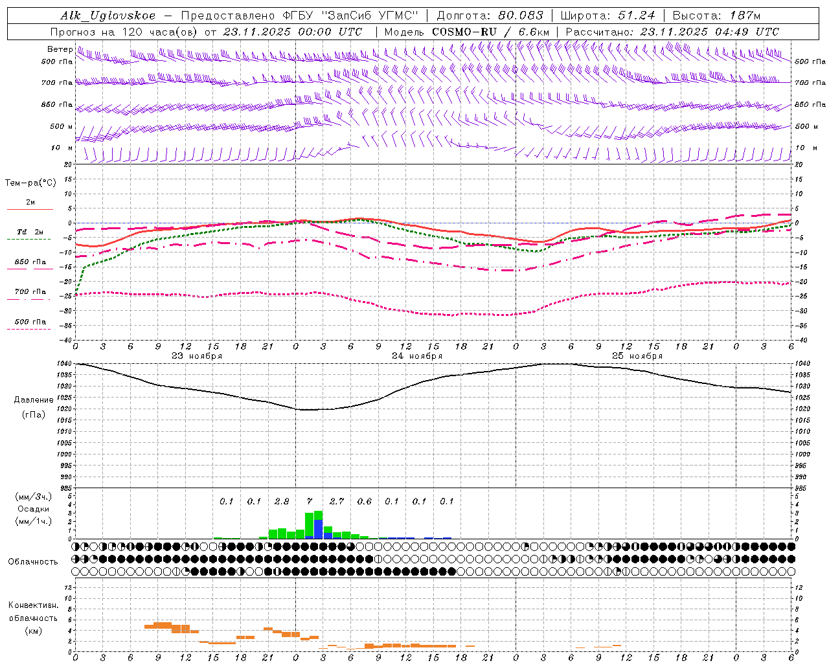This screenshot has width=829, height=663.
Task: Click the 'Облачность' cloud cover label
Action: pyautogui.click(x=33, y=562)
